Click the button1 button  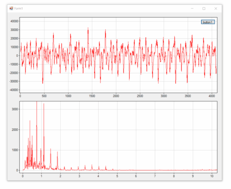point(208,22)
